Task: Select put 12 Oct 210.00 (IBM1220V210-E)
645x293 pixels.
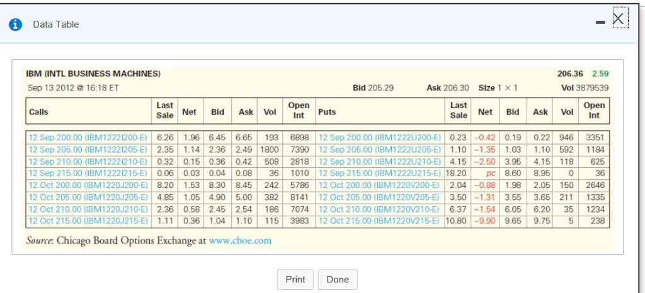Action: [379, 209]
